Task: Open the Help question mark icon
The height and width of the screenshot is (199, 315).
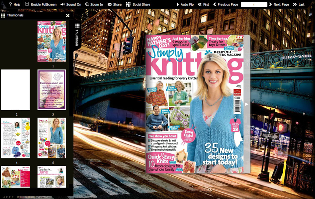Action: (x=10, y=4)
